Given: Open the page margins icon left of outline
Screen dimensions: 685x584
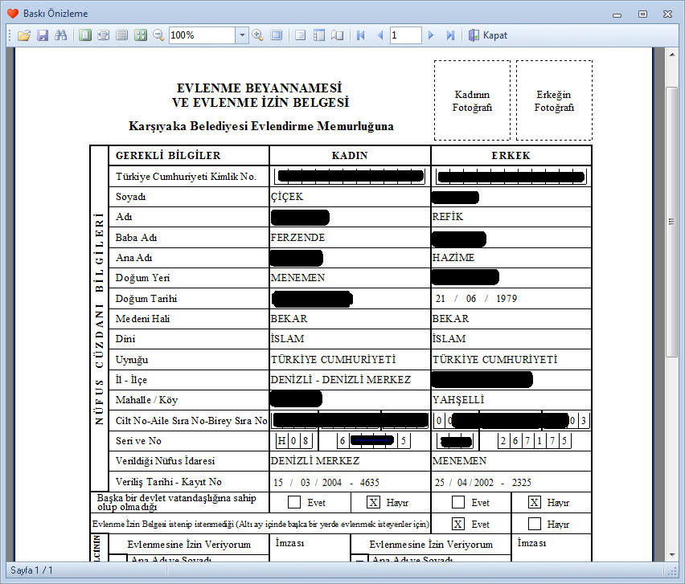Looking at the screenshot, I should pyautogui.click(x=300, y=35).
